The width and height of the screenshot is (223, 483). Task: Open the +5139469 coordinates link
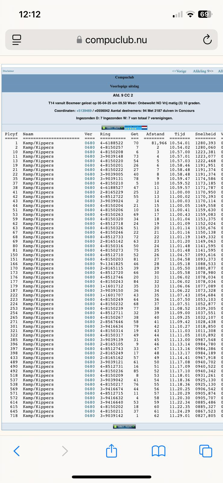click(84, 111)
